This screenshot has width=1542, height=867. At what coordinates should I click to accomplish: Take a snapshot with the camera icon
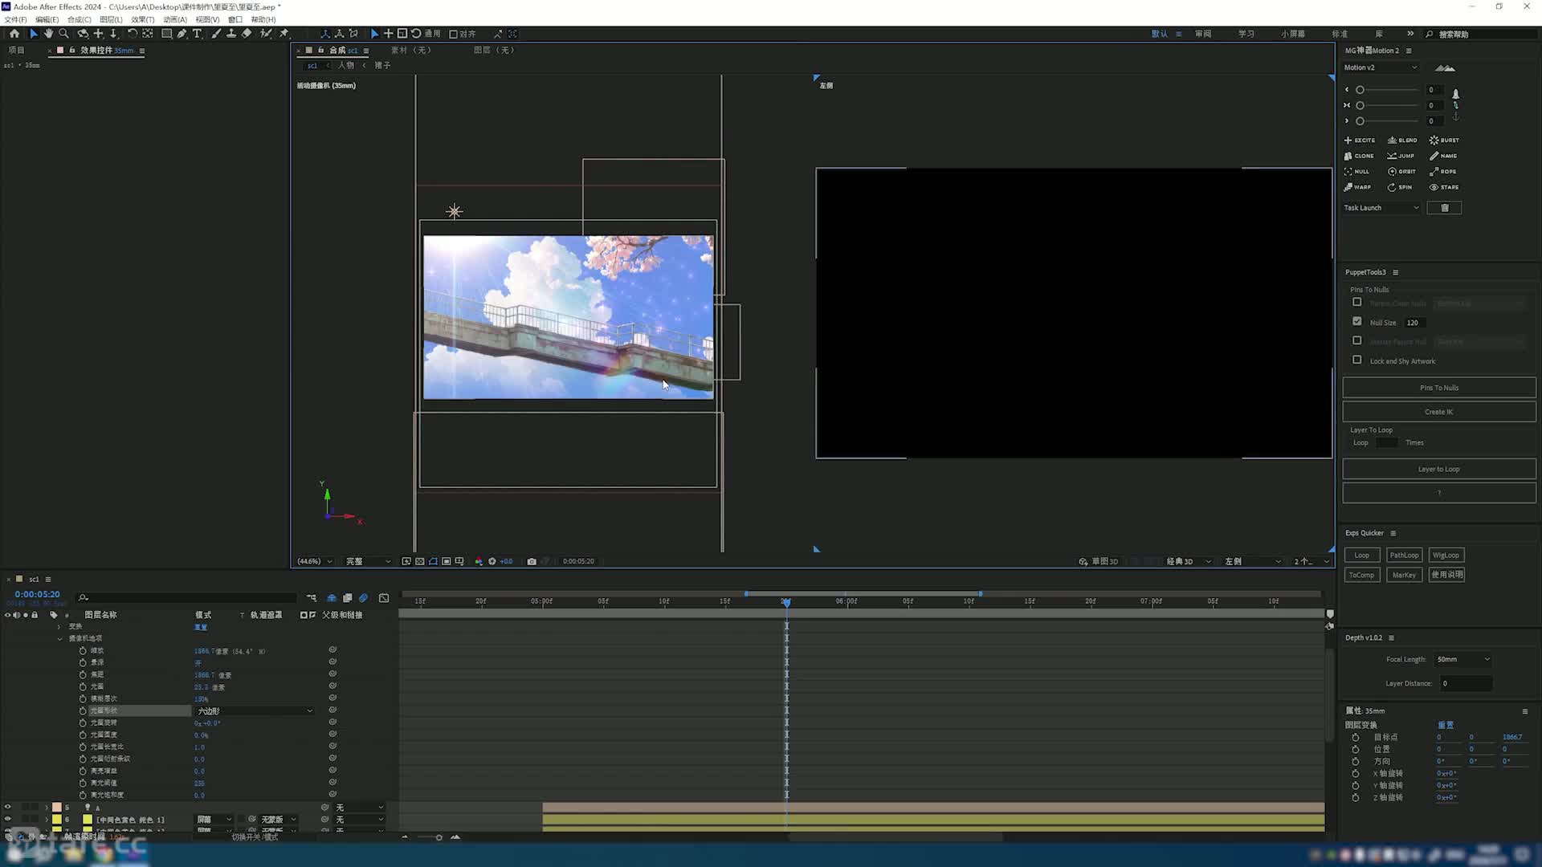tap(532, 561)
